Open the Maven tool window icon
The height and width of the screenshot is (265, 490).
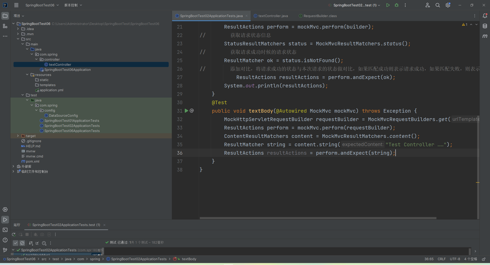485,36
